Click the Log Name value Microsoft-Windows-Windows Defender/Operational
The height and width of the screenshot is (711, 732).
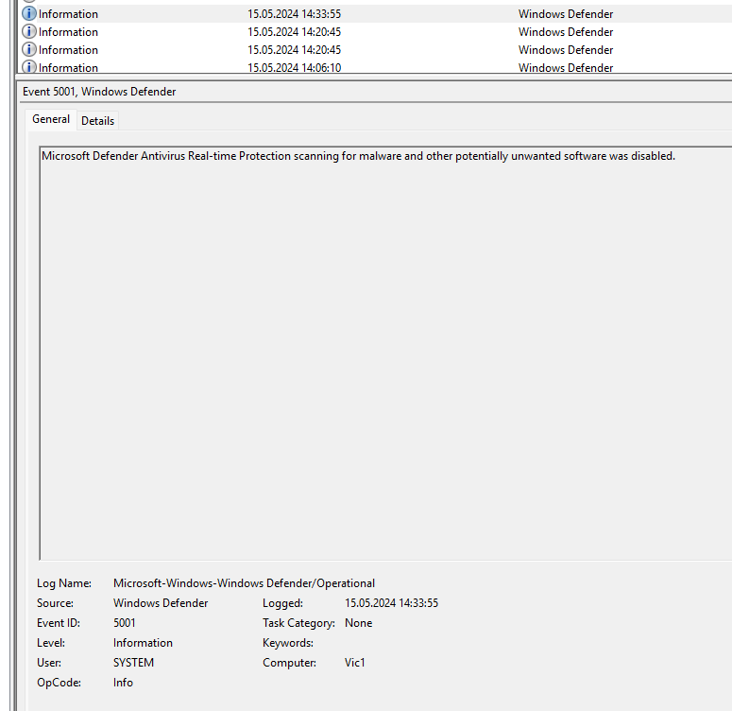[x=244, y=583]
